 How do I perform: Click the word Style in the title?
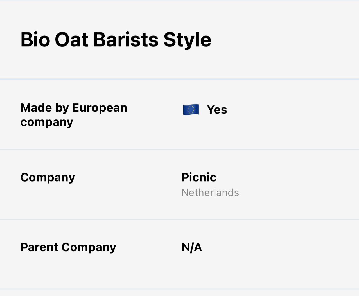(187, 40)
